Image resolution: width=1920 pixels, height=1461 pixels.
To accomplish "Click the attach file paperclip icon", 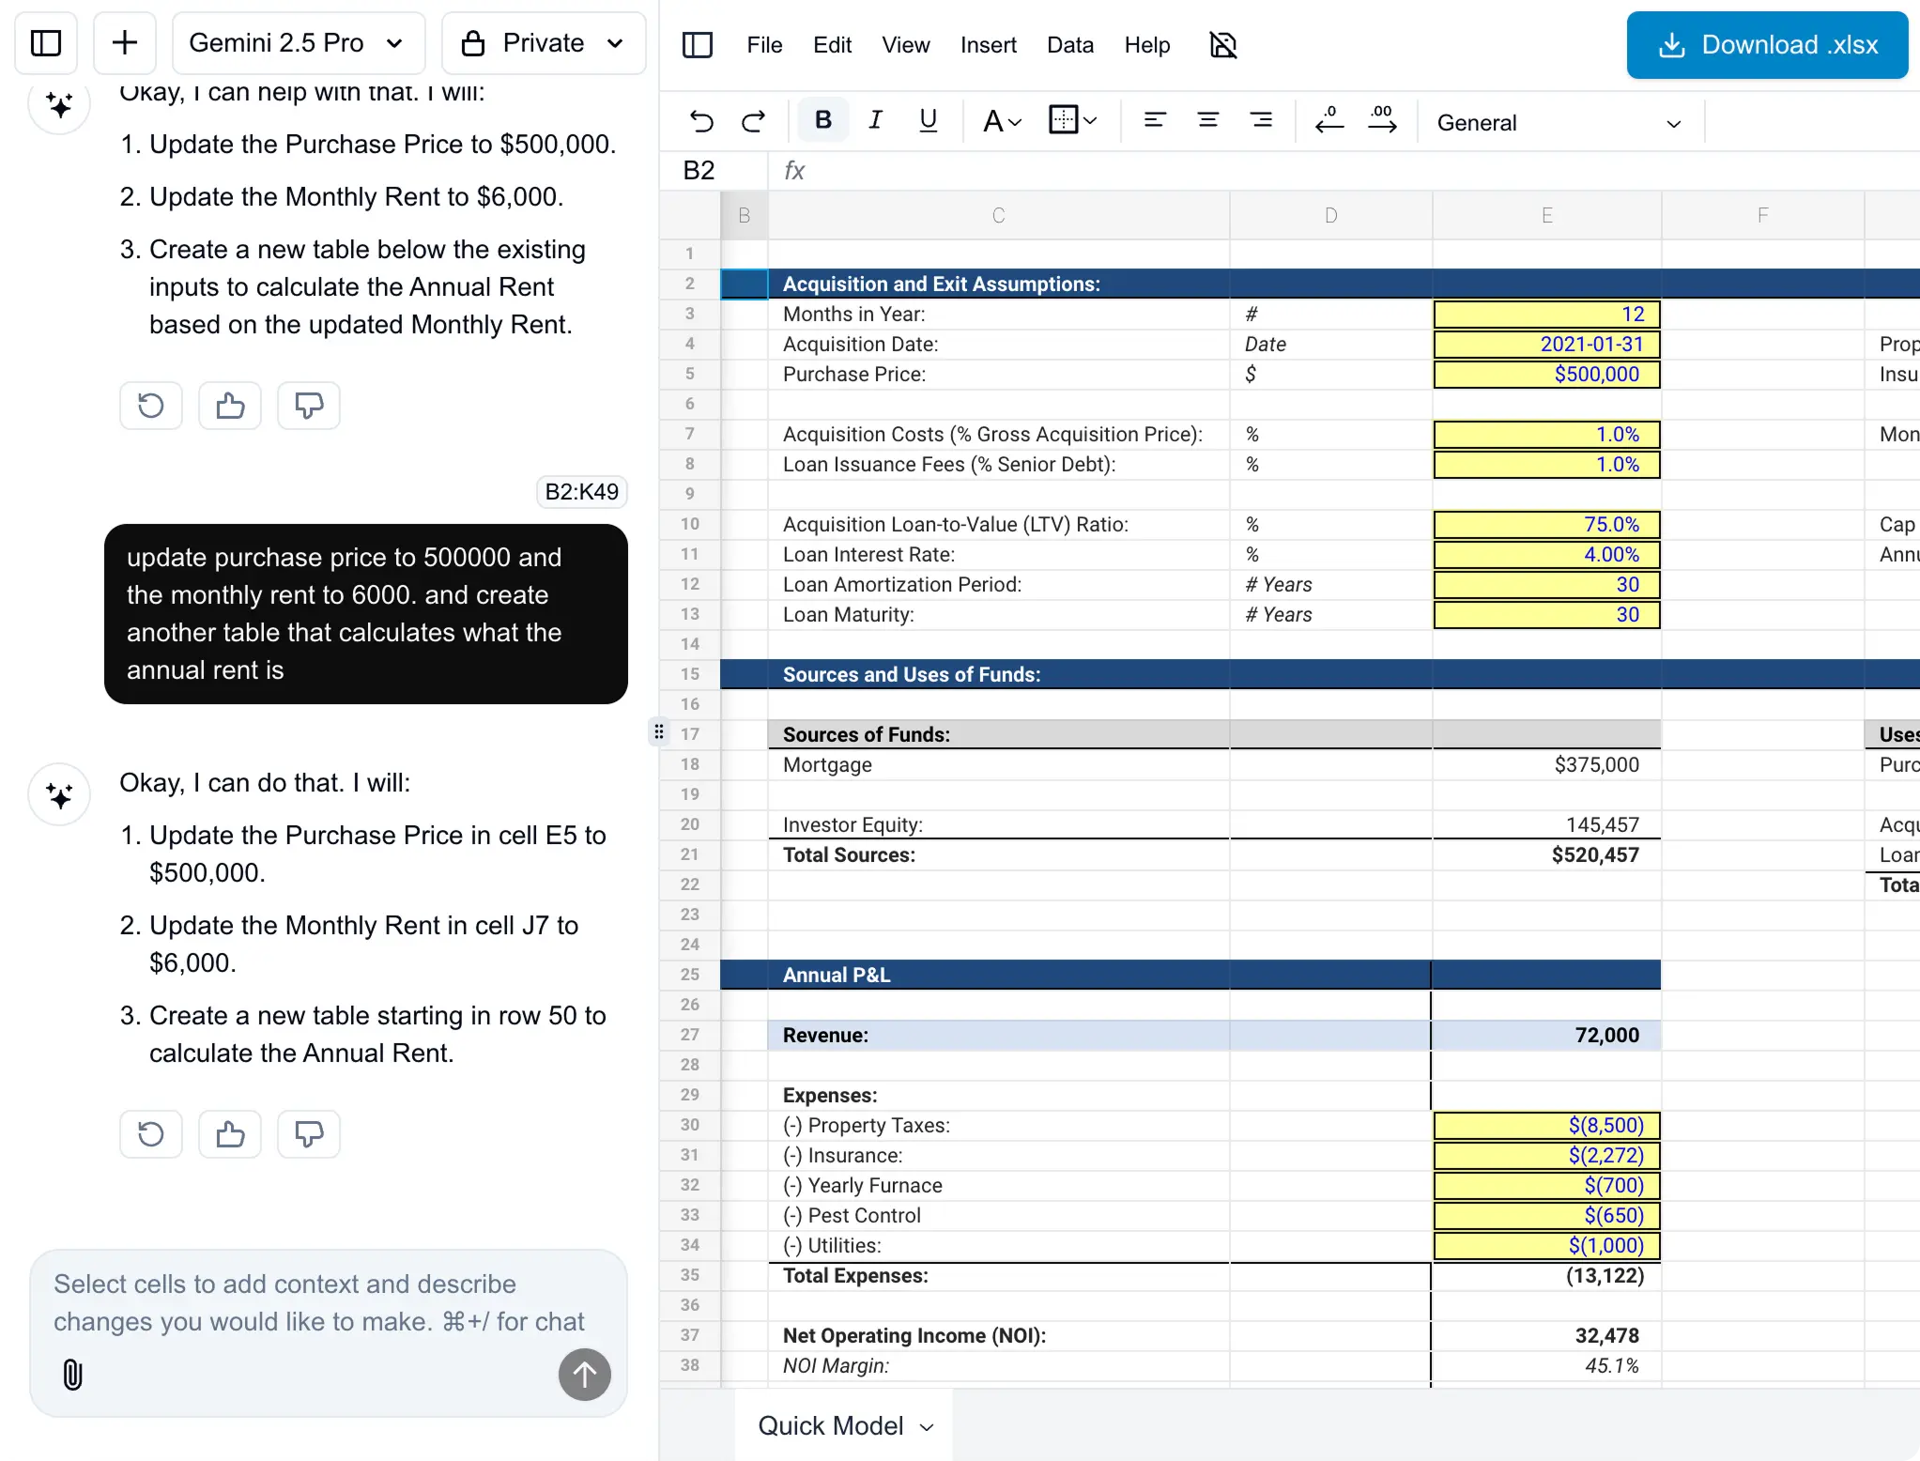I will click(72, 1375).
